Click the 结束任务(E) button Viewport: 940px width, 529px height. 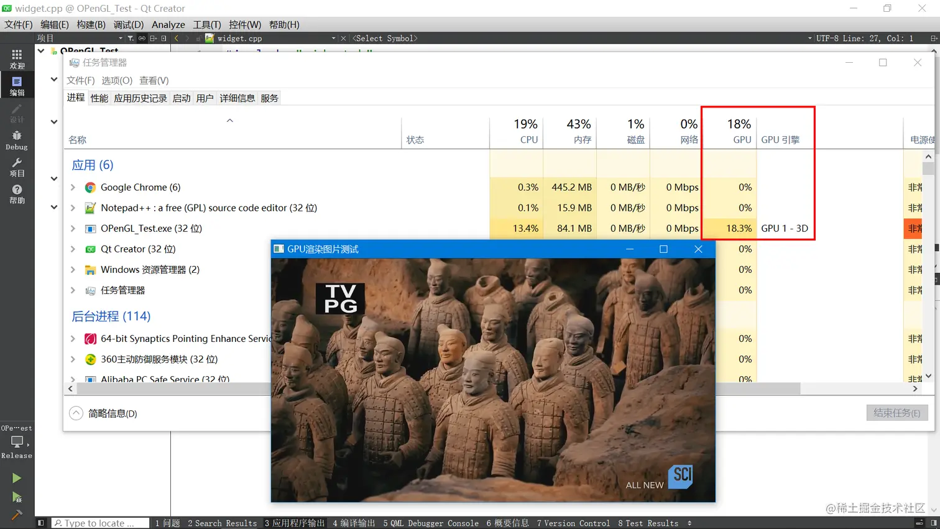point(897,412)
